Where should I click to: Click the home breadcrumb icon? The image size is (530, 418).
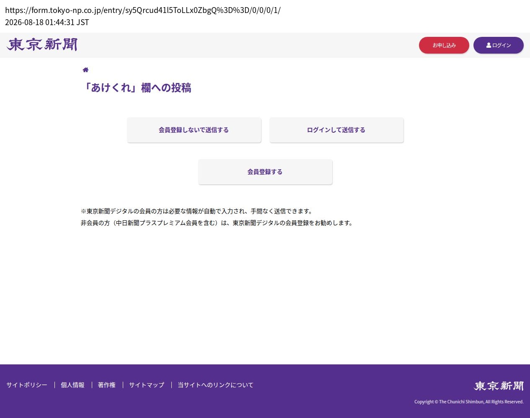pos(85,70)
